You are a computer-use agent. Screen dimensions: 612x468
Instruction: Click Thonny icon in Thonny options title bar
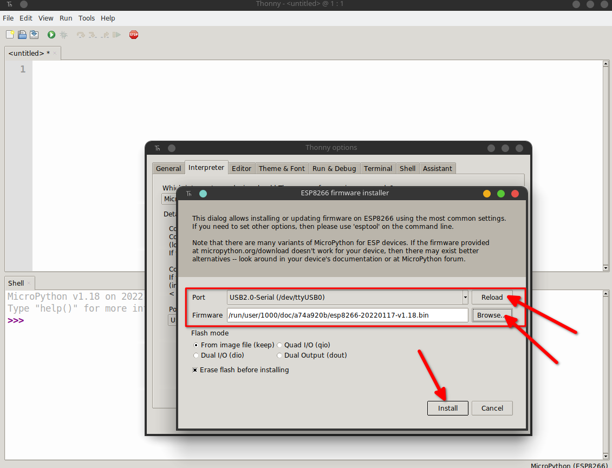pos(157,148)
